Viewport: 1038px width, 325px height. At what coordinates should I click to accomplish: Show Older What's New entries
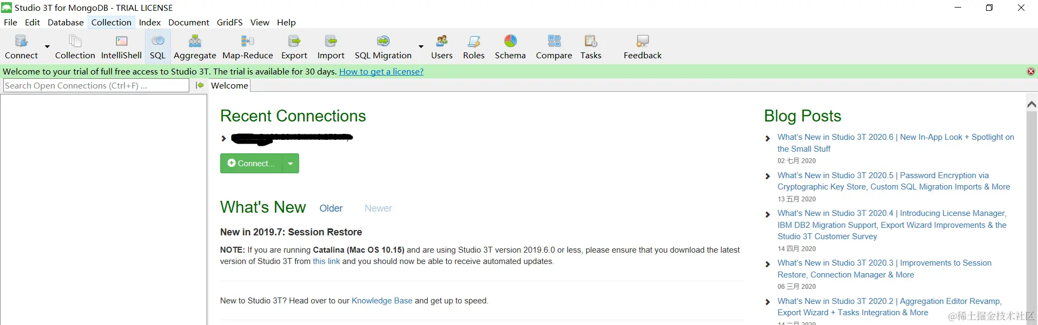point(331,208)
